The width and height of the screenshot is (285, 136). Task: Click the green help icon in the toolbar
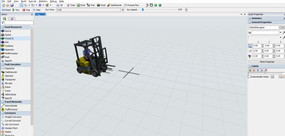point(155,5)
